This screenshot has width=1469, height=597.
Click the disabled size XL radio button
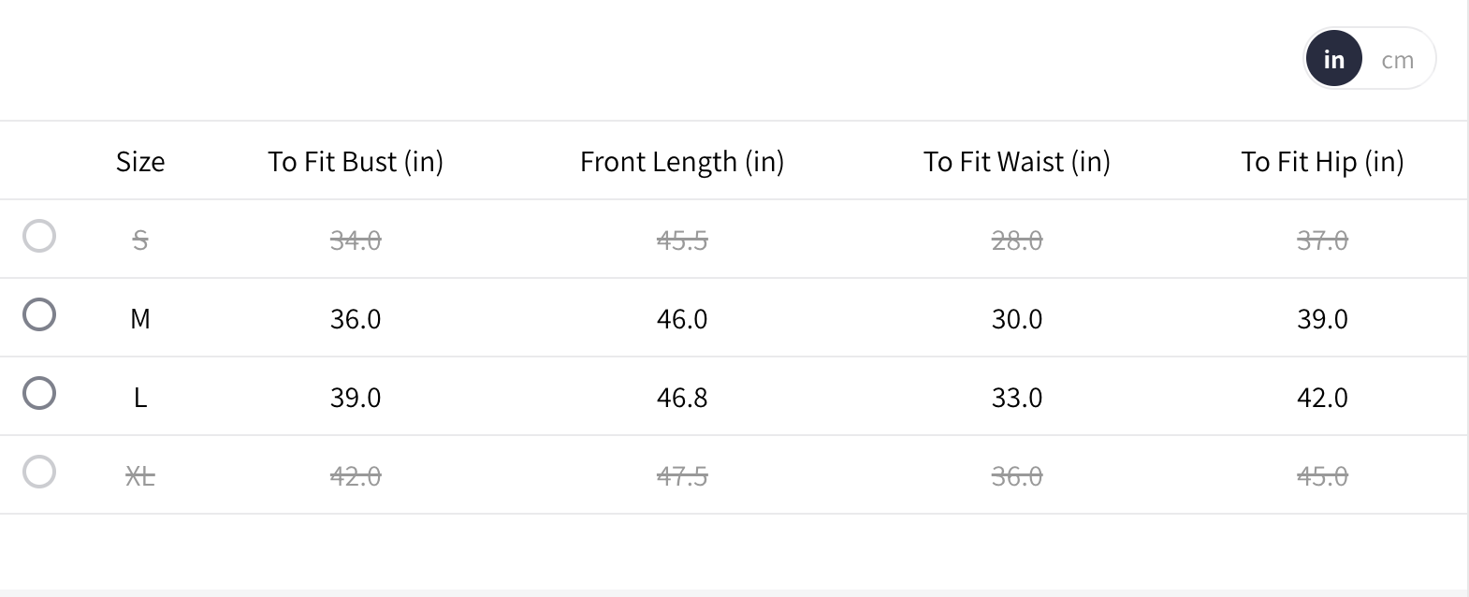coord(39,472)
